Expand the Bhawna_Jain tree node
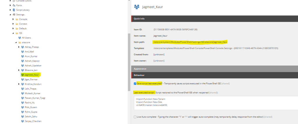The height and width of the screenshot is (124, 298). (19, 70)
